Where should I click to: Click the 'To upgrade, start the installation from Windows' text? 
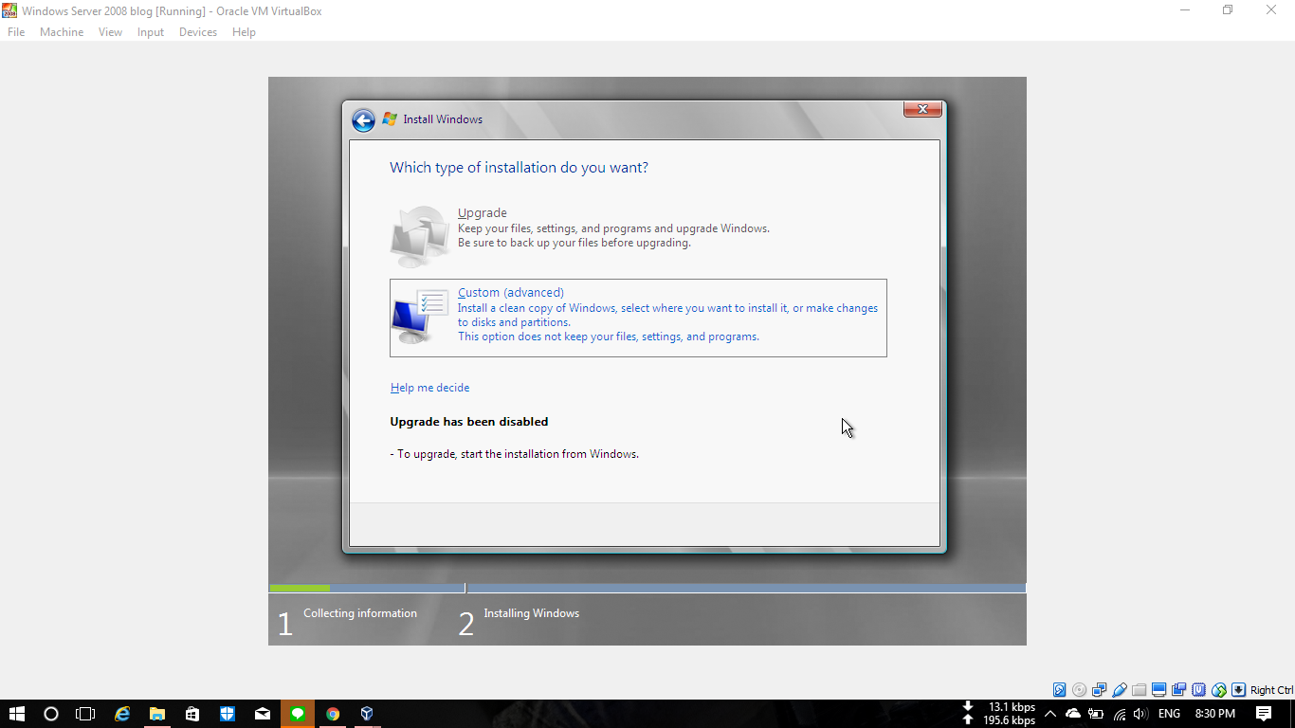point(515,454)
